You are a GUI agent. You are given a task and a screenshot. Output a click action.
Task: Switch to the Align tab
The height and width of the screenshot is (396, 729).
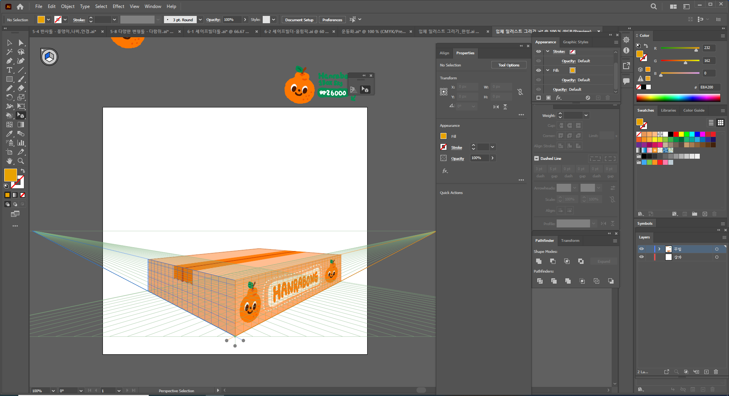pyautogui.click(x=444, y=53)
